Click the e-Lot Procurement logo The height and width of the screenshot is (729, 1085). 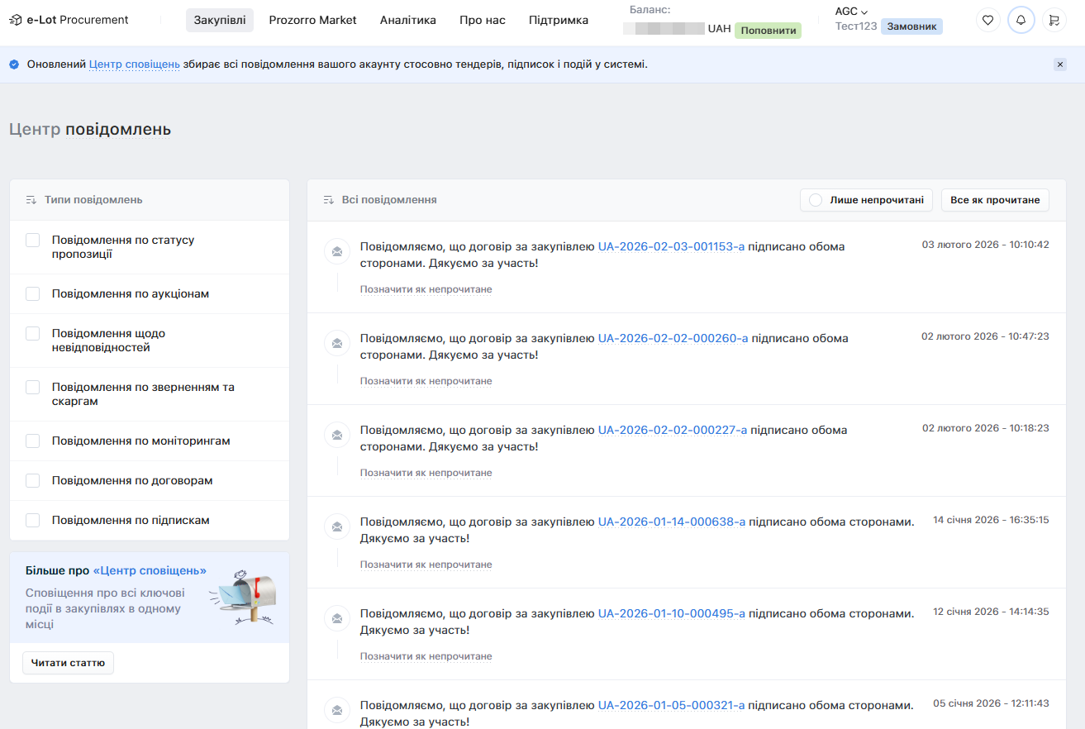[x=69, y=20]
